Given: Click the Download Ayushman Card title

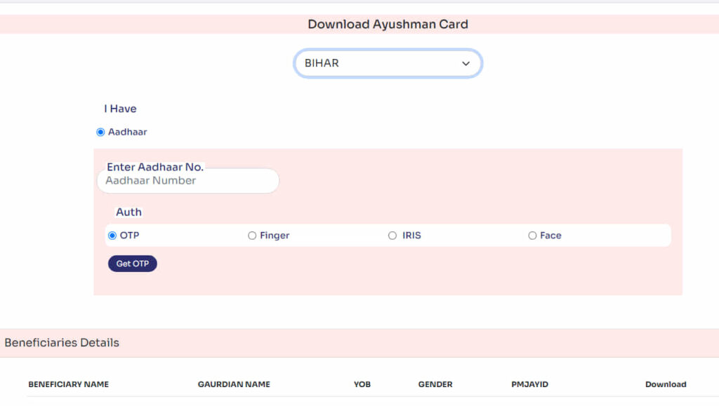Looking at the screenshot, I should 388,25.
